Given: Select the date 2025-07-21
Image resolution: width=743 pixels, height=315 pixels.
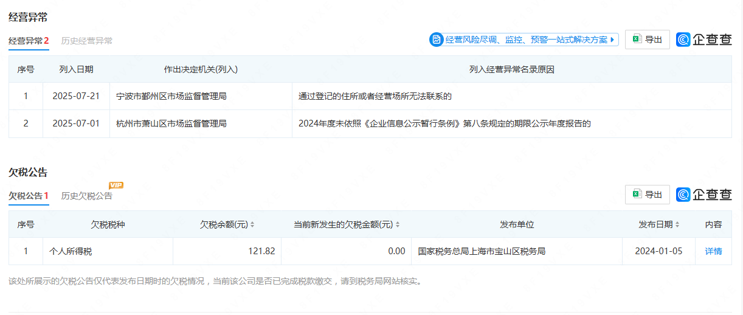Looking at the screenshot, I should click(x=76, y=96).
